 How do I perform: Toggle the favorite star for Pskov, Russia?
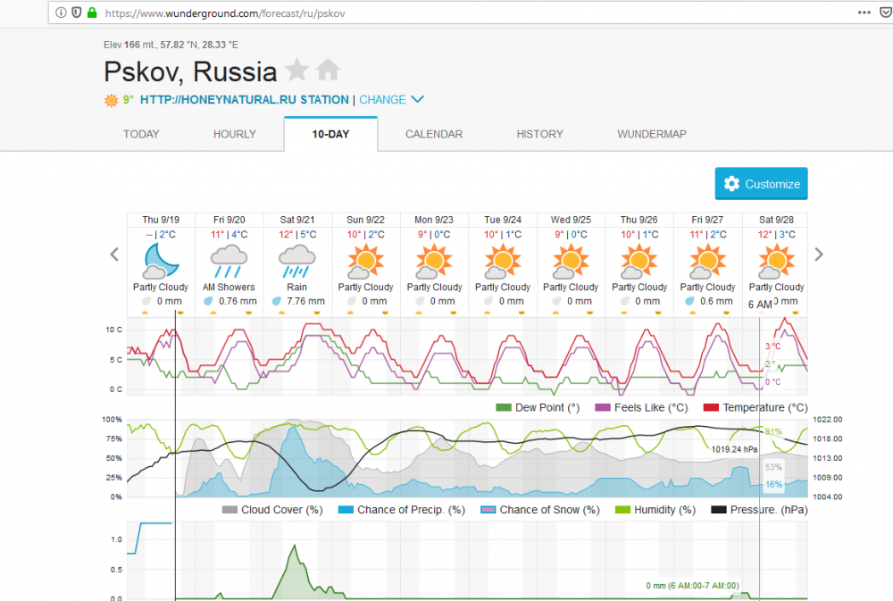296,71
